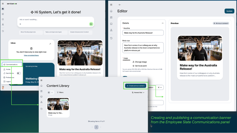
Task: Click 'Make way for the Australia Release!' home headline
Action: pos(80,69)
